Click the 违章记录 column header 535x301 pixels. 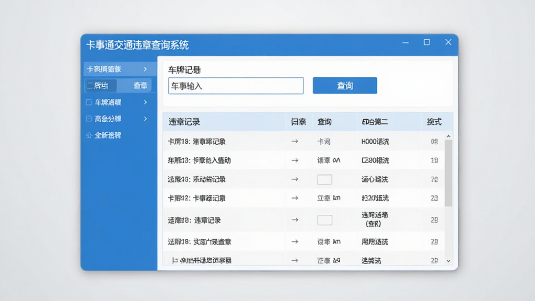click(184, 122)
